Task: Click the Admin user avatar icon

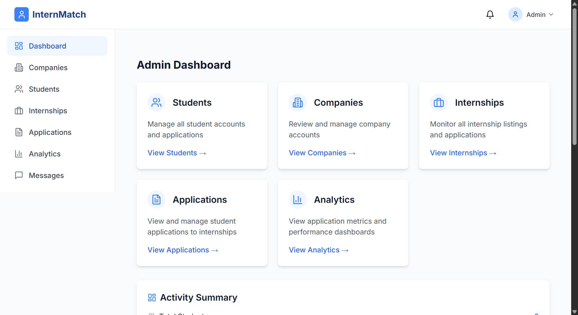Action: [x=515, y=14]
